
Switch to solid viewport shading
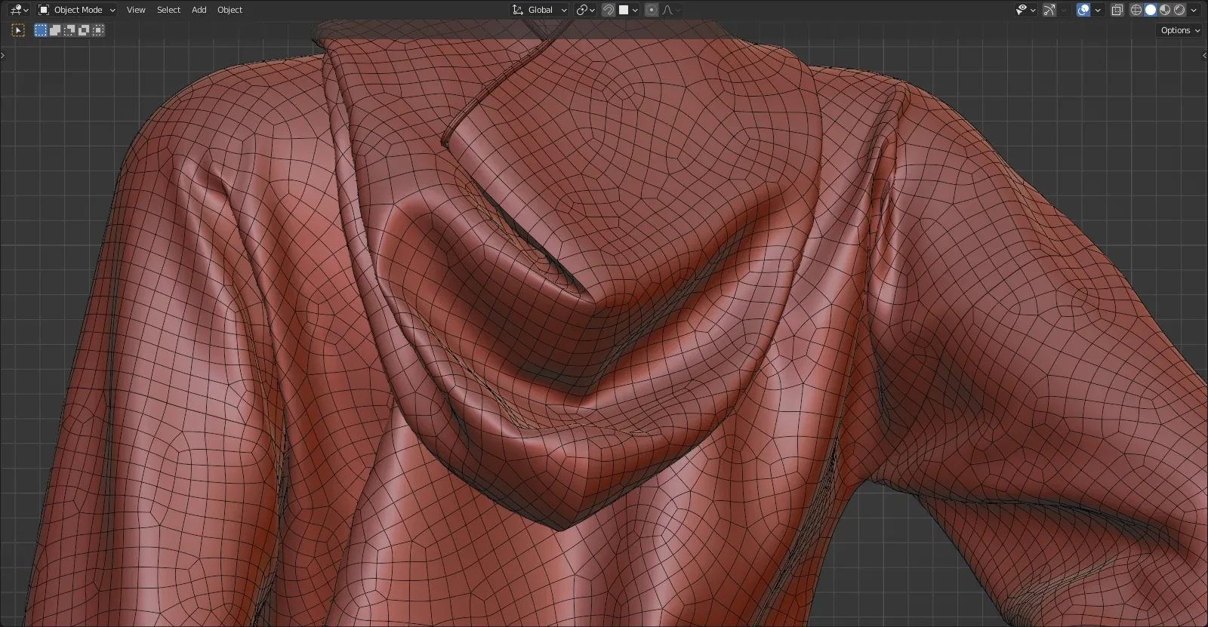click(x=1151, y=10)
